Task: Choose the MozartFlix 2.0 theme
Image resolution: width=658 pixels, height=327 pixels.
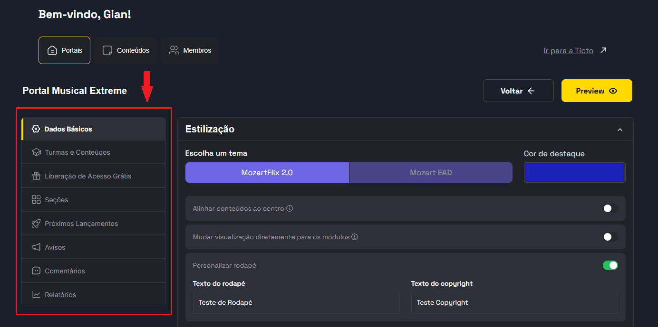Action: pos(267,173)
